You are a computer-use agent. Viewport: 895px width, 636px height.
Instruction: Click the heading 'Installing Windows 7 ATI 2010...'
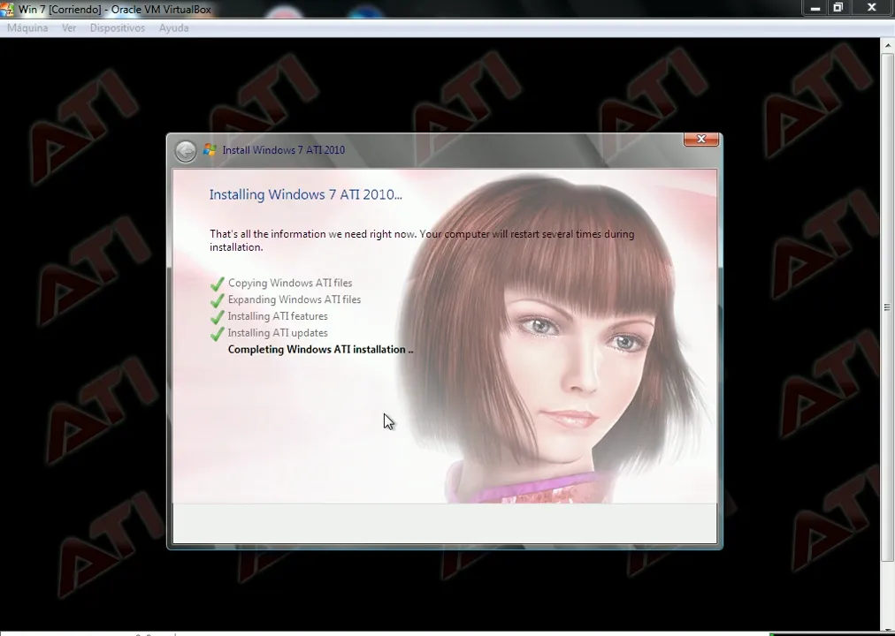coord(305,194)
